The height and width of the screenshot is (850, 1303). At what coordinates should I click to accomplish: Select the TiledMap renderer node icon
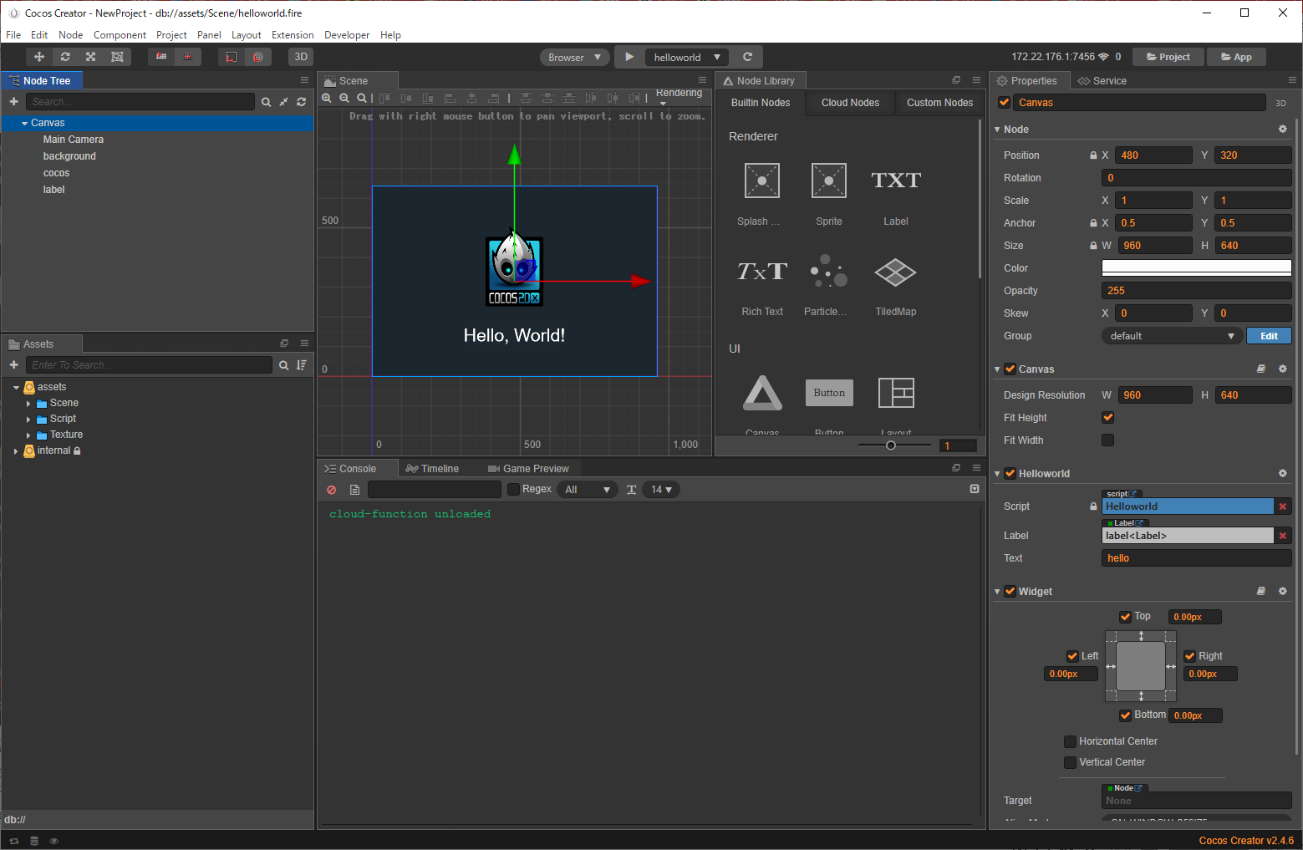(895, 272)
